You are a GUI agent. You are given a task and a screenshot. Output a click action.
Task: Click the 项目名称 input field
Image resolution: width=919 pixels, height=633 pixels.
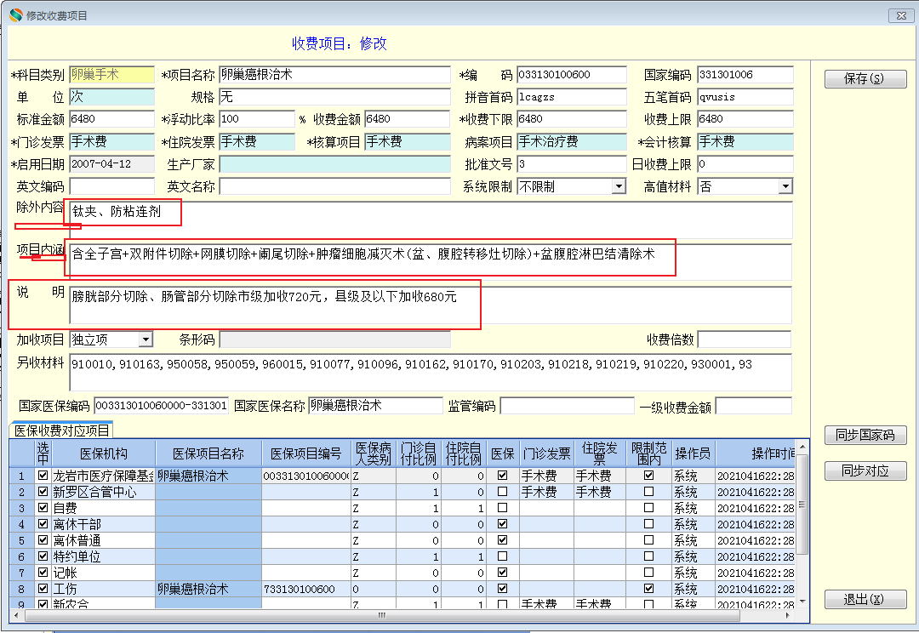coord(334,74)
